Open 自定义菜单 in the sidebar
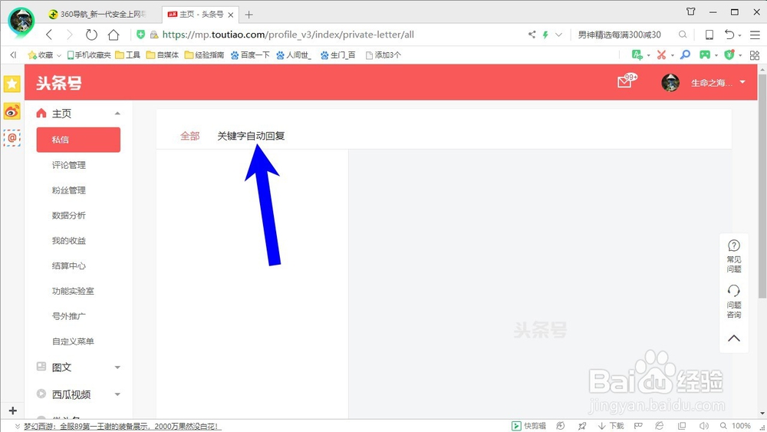767x432 pixels. click(73, 341)
